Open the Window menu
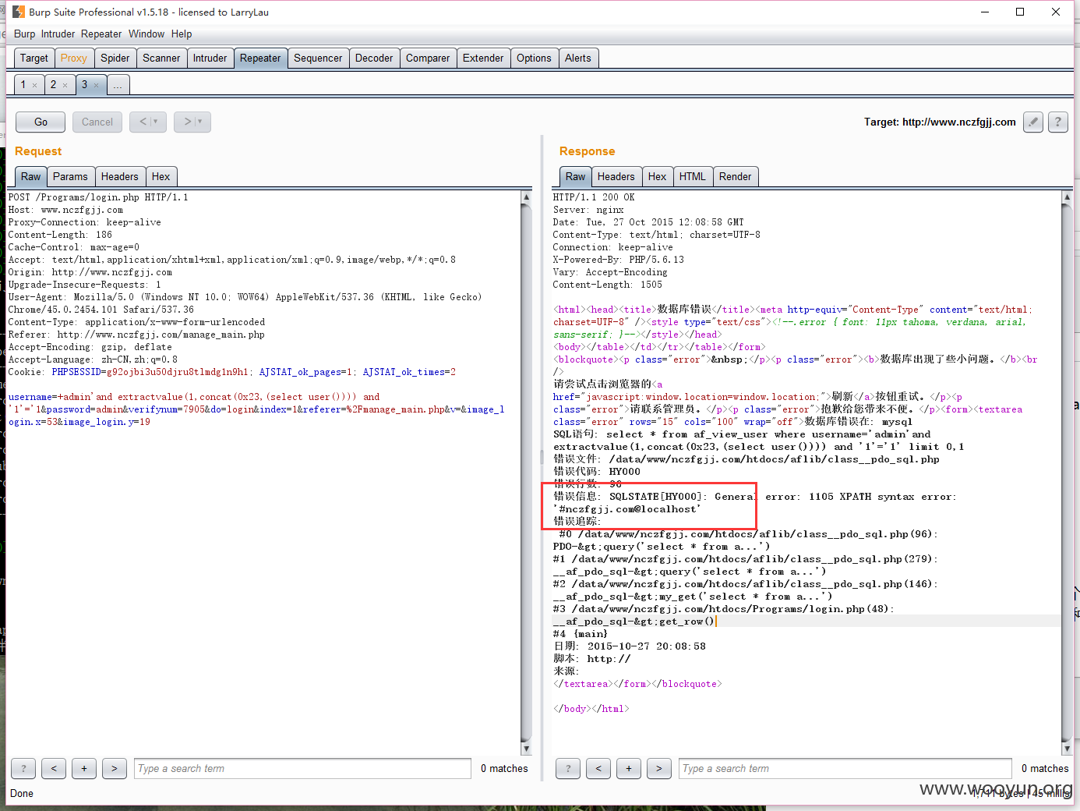This screenshot has width=1080, height=811. [146, 34]
